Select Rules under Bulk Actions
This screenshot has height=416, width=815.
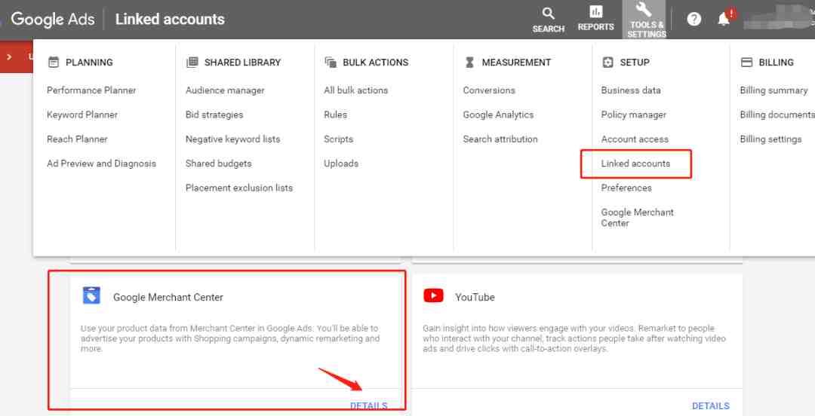point(335,115)
